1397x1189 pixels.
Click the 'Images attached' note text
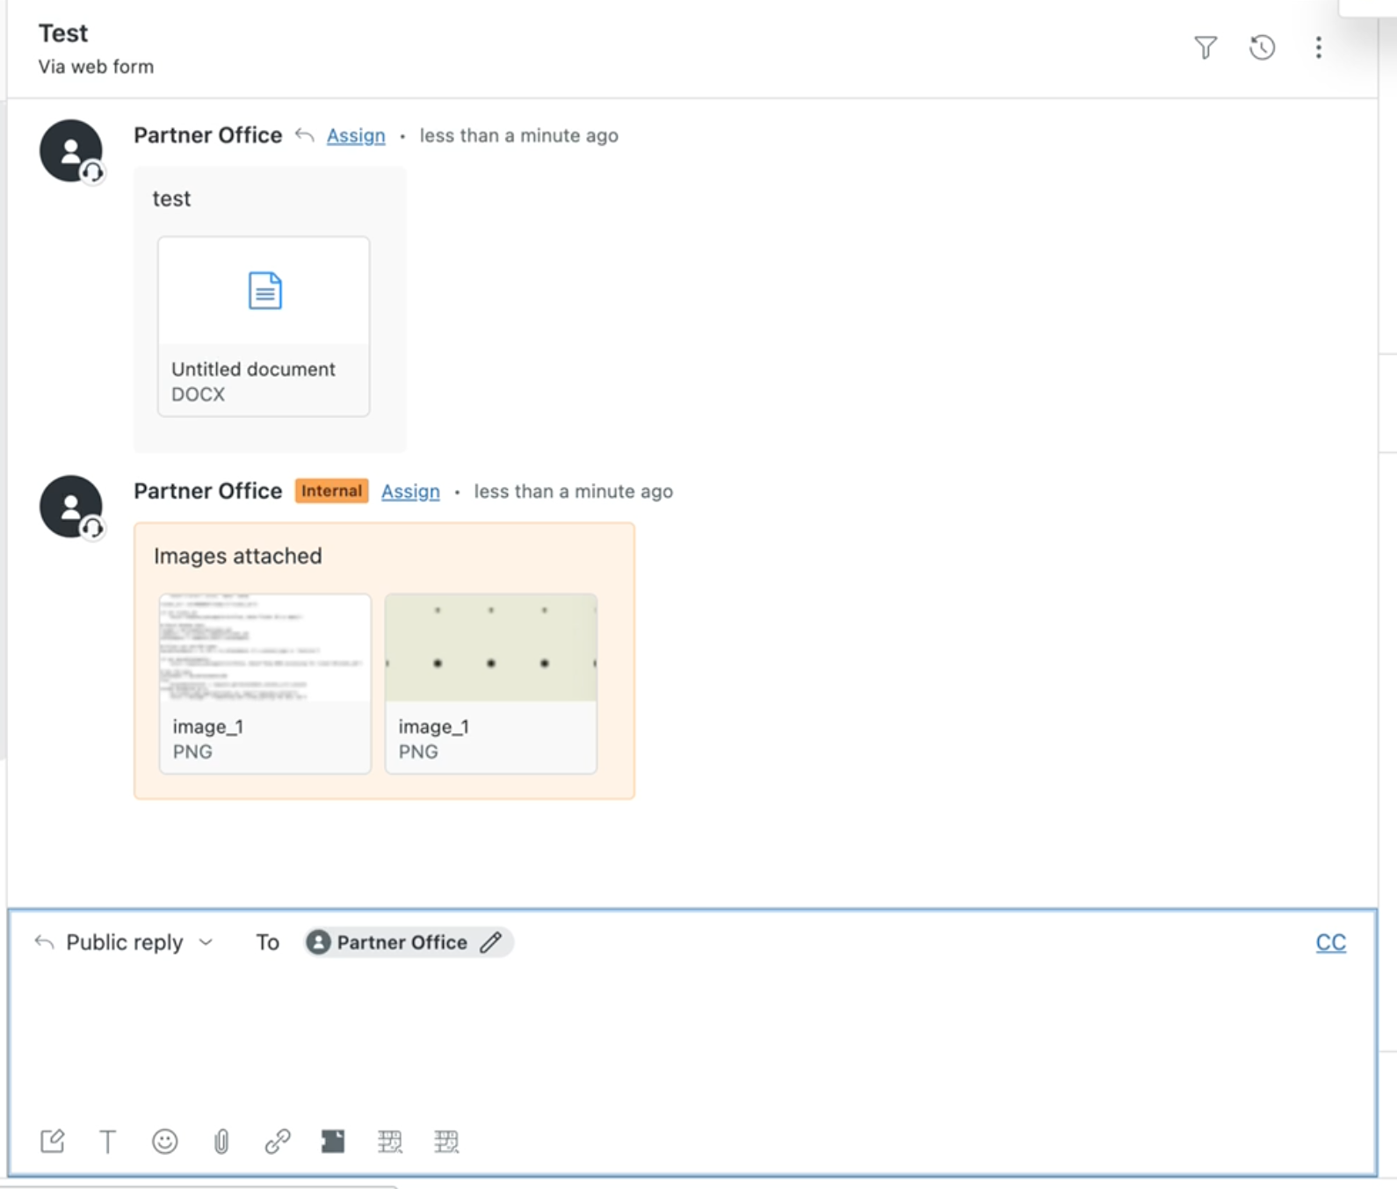click(238, 556)
